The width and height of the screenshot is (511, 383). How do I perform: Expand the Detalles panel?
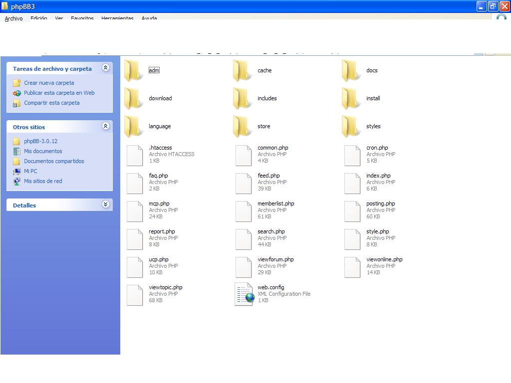tap(105, 204)
